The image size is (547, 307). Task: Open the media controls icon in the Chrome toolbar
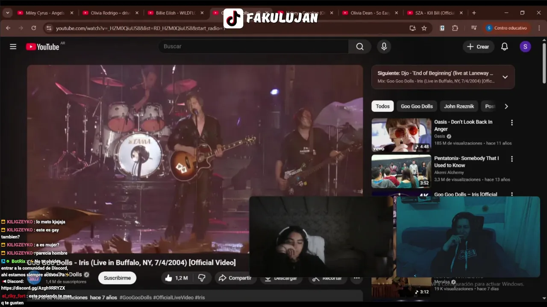pos(473,28)
